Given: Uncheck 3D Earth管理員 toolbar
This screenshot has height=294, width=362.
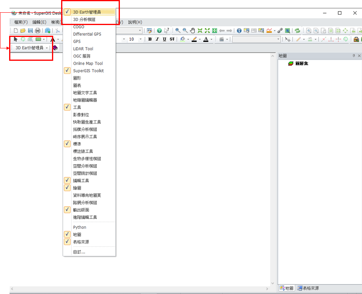Looking at the screenshot, I should [89, 12].
